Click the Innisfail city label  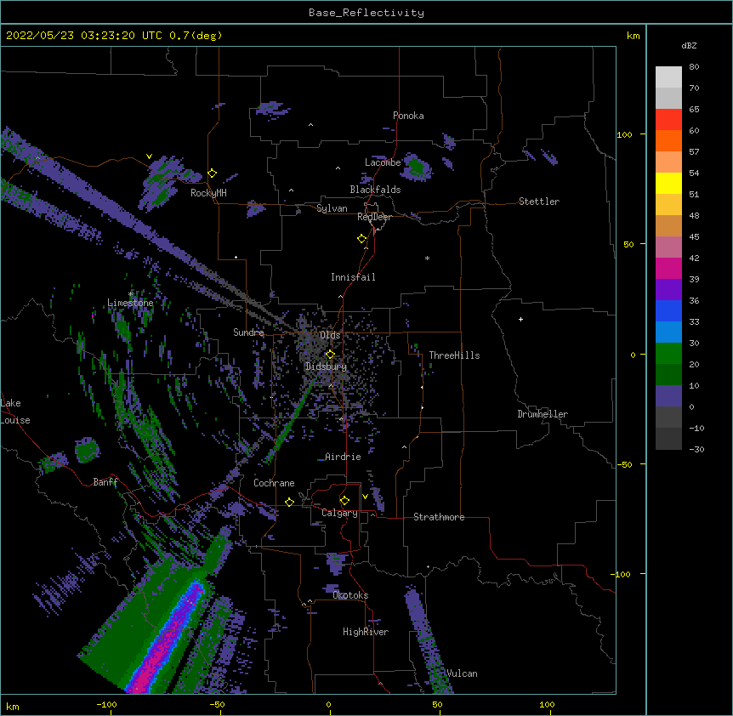click(353, 277)
